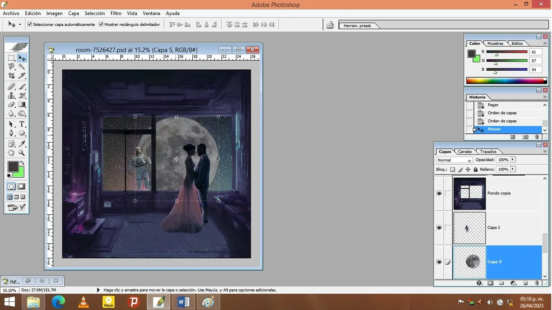The image size is (552, 310).
Task: Add layer mask in Capas panel
Action: coord(490,283)
